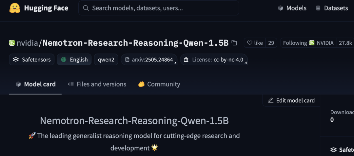Copy model name with the copy icon
Image resolution: width=354 pixels, height=156 pixels.
(x=234, y=43)
